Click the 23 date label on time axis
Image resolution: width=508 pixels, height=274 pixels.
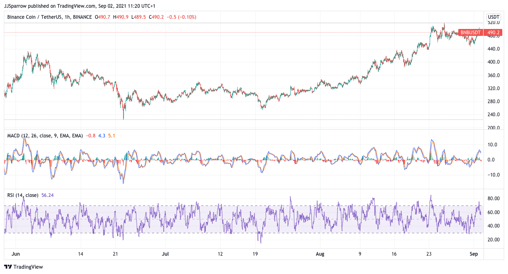[429, 254]
